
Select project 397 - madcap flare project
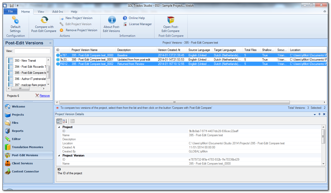pos(27,85)
